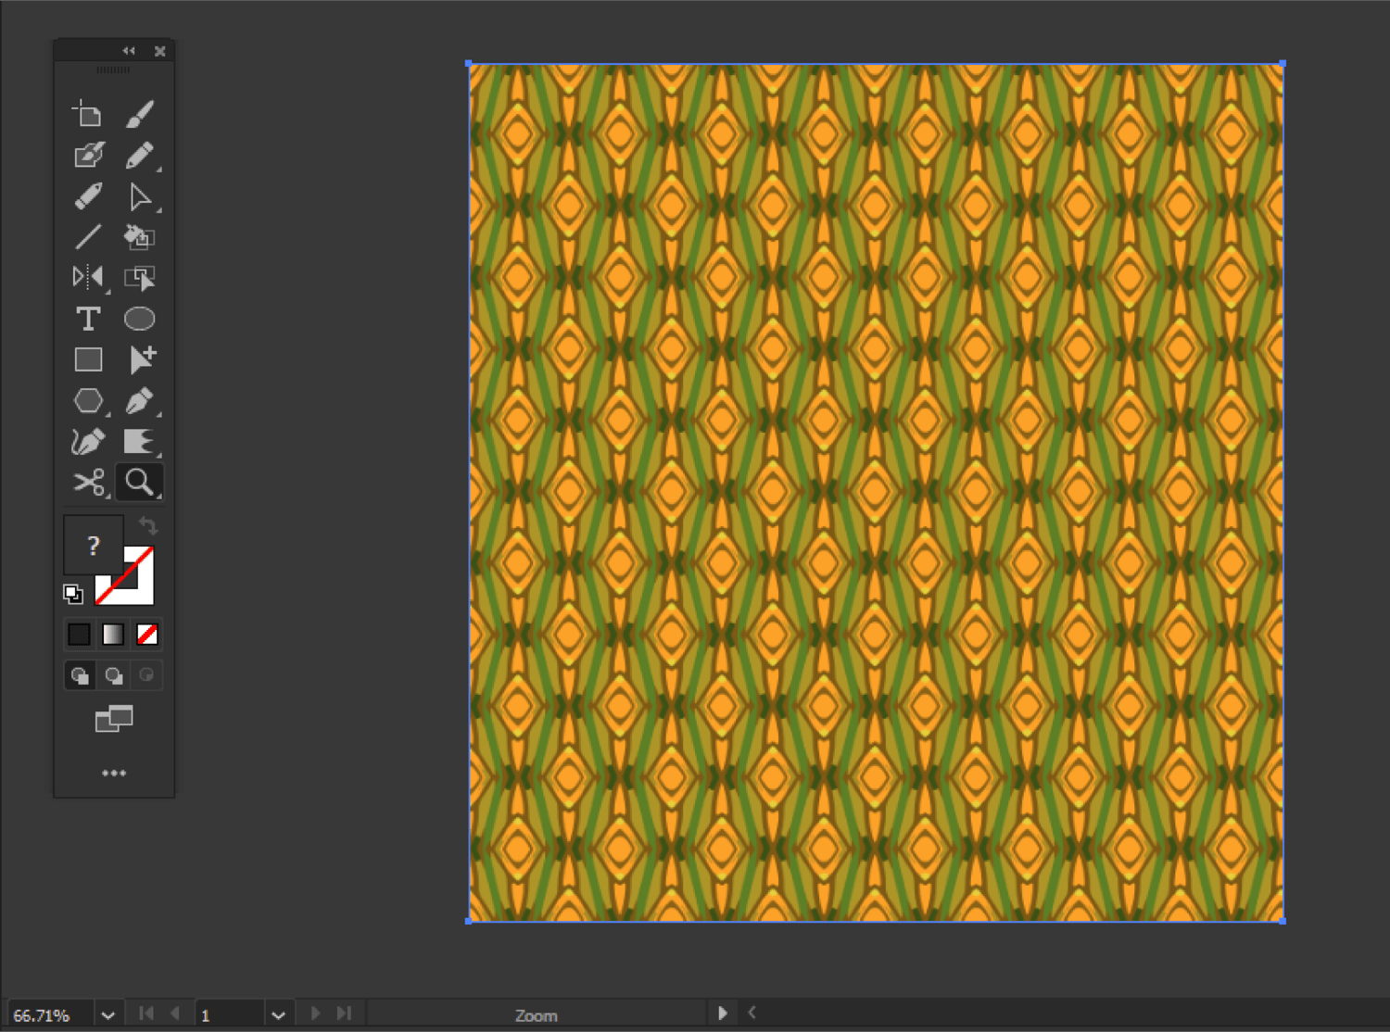Switch to Draw Normal mode
Screen dimensions: 1390x1032
79,675
